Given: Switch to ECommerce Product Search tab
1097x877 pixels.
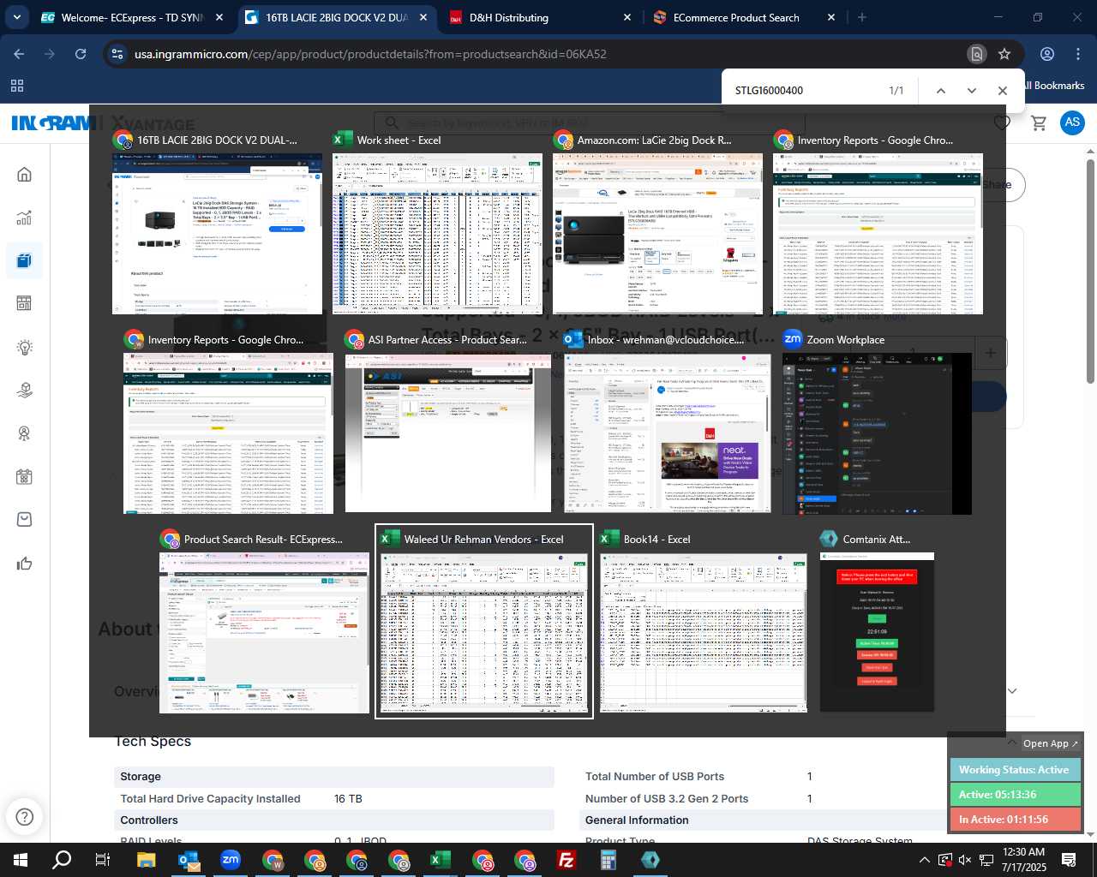Looking at the screenshot, I should coord(744,17).
